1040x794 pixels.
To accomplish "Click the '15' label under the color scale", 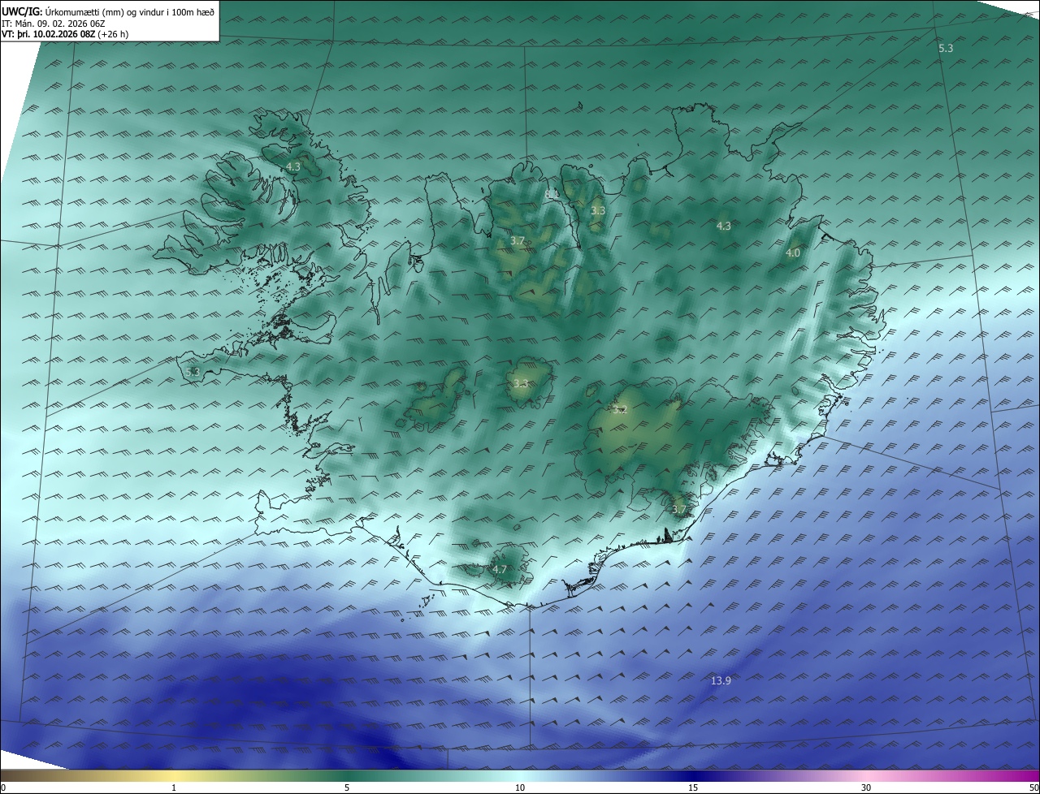I will click(x=693, y=788).
